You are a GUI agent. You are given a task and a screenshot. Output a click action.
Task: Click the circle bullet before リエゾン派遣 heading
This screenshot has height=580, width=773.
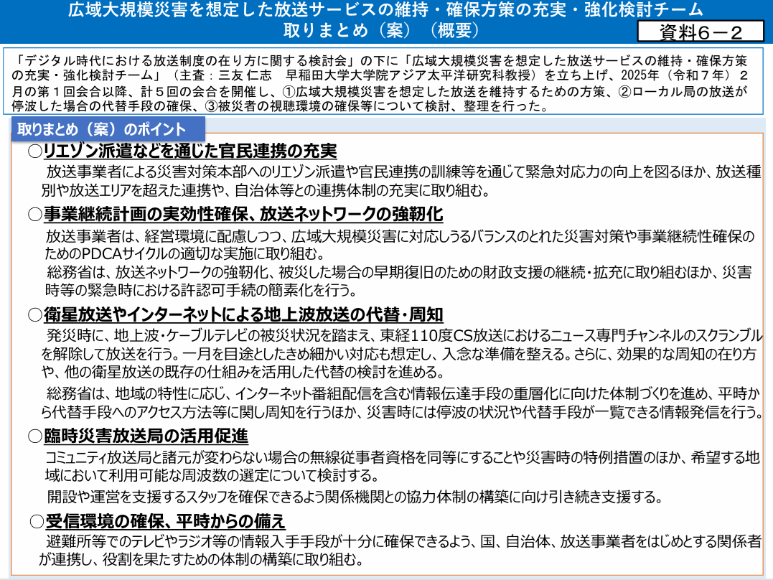pyautogui.click(x=35, y=151)
